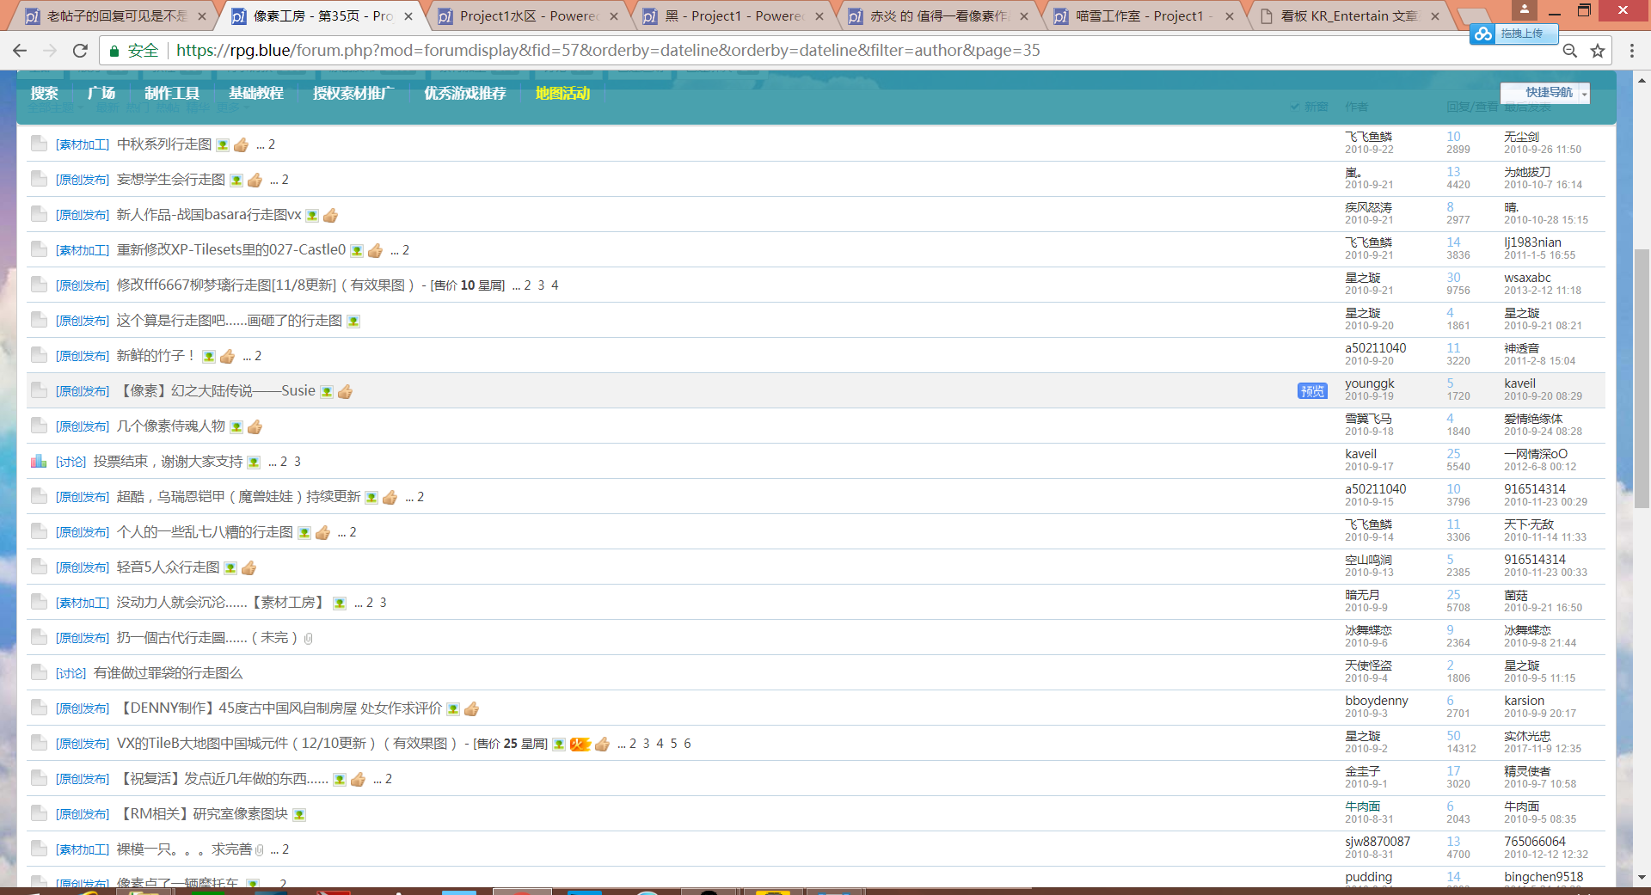The image size is (1651, 895).
Task: Click the image icon after 【RM相关】研究室像素图块
Action: 299,814
